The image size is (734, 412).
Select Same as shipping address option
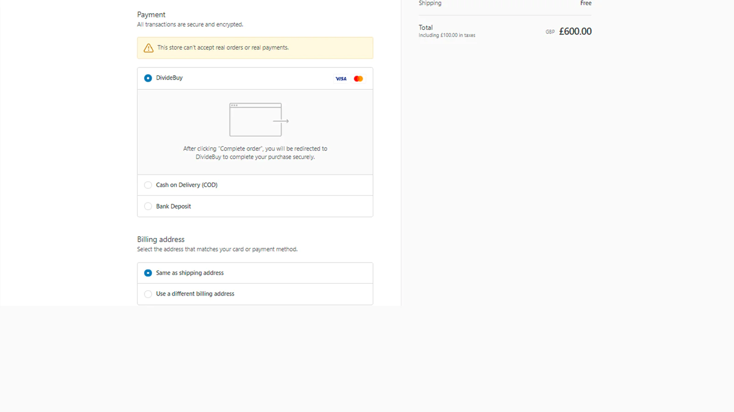[x=148, y=273]
